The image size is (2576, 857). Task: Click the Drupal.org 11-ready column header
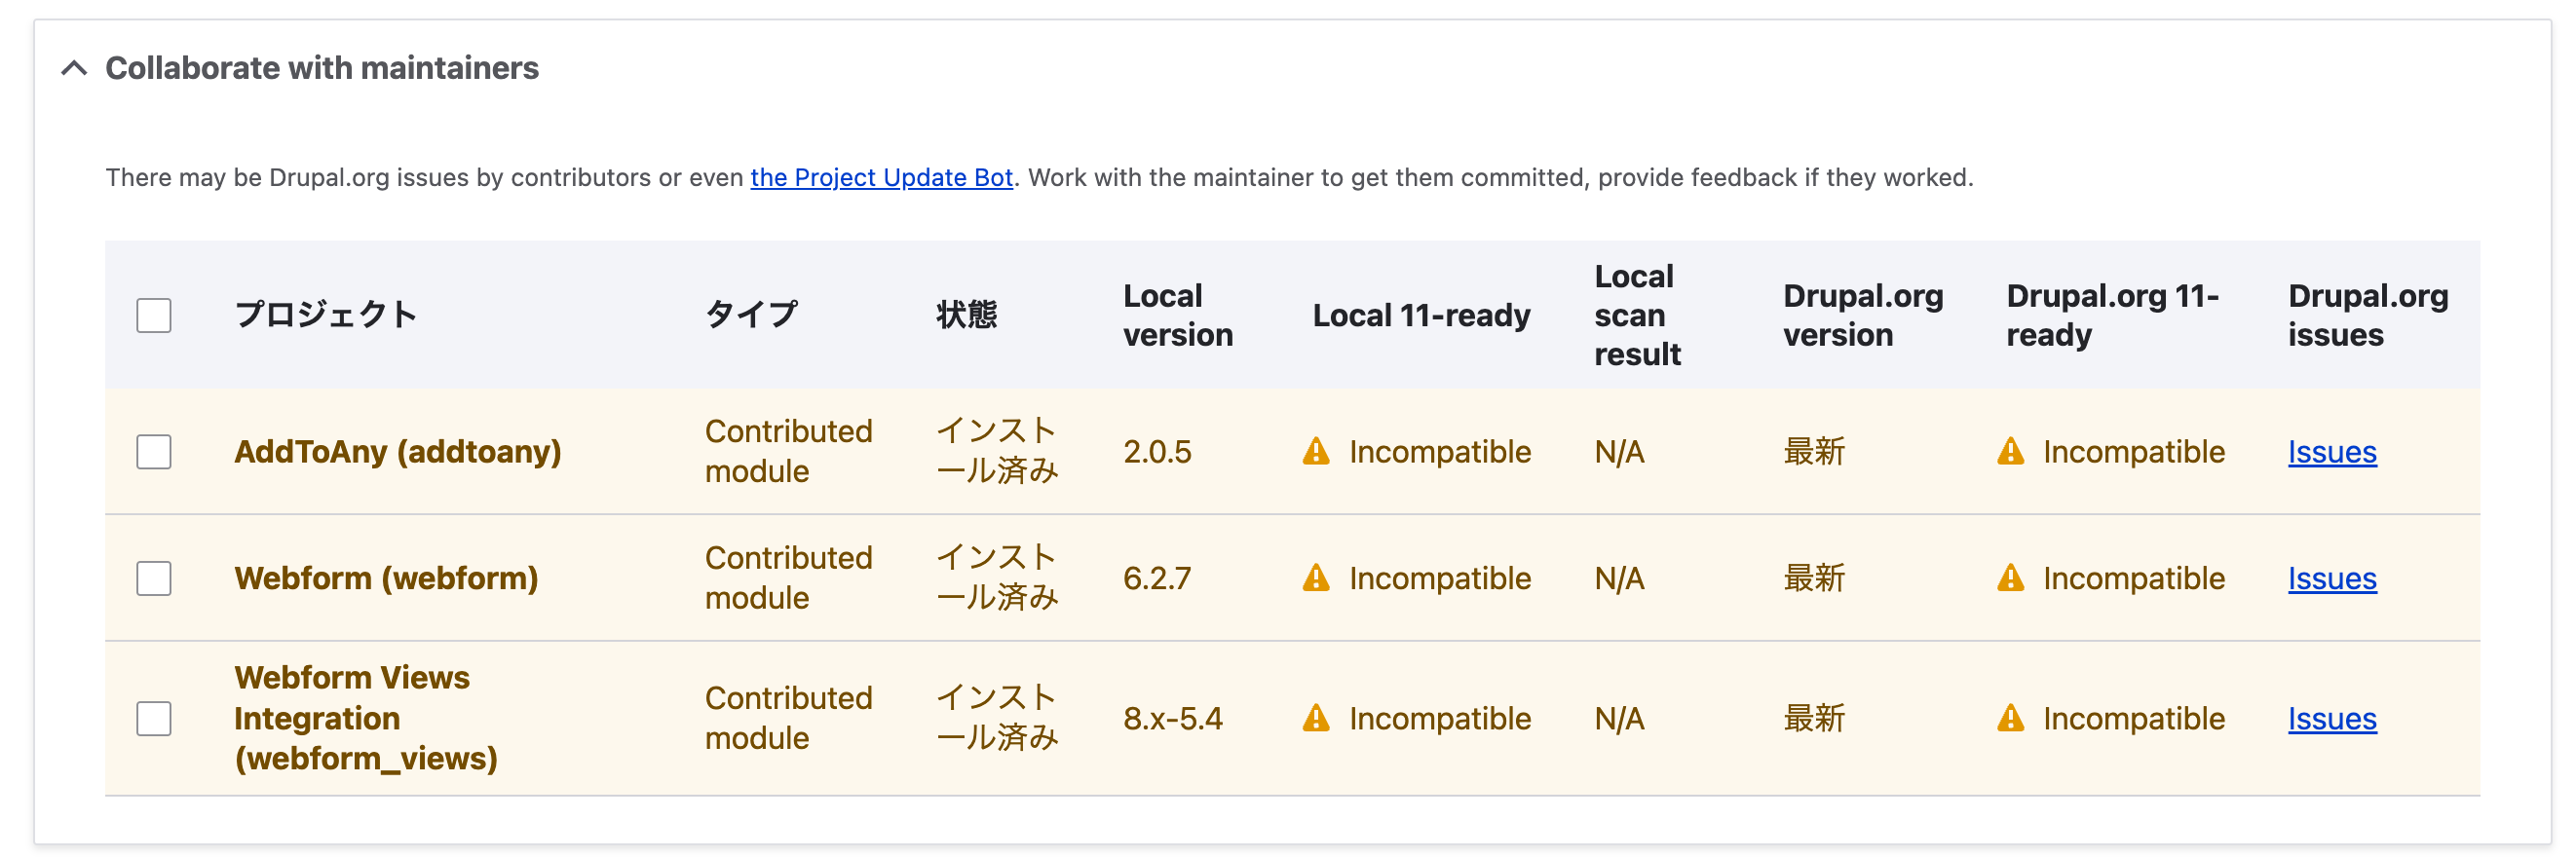click(2112, 315)
